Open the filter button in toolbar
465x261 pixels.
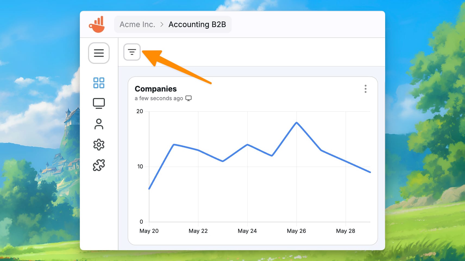(x=132, y=52)
